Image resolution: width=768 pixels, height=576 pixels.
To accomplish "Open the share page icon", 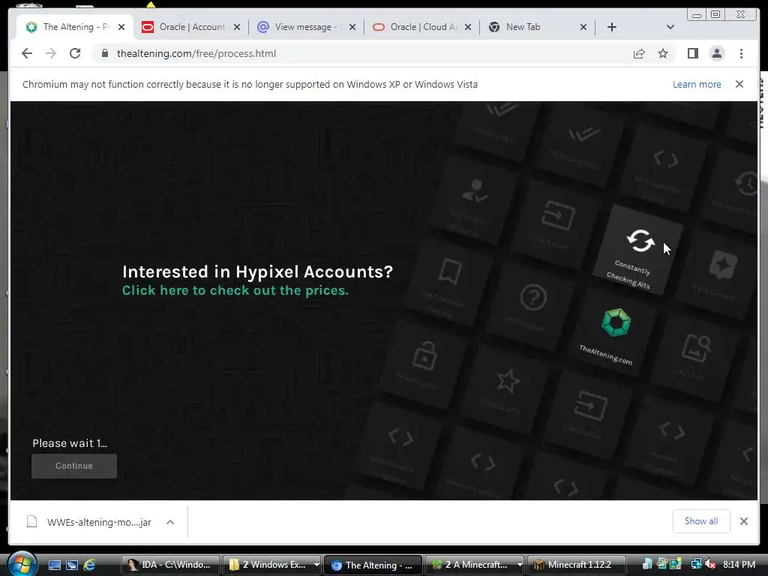I will [x=639, y=53].
